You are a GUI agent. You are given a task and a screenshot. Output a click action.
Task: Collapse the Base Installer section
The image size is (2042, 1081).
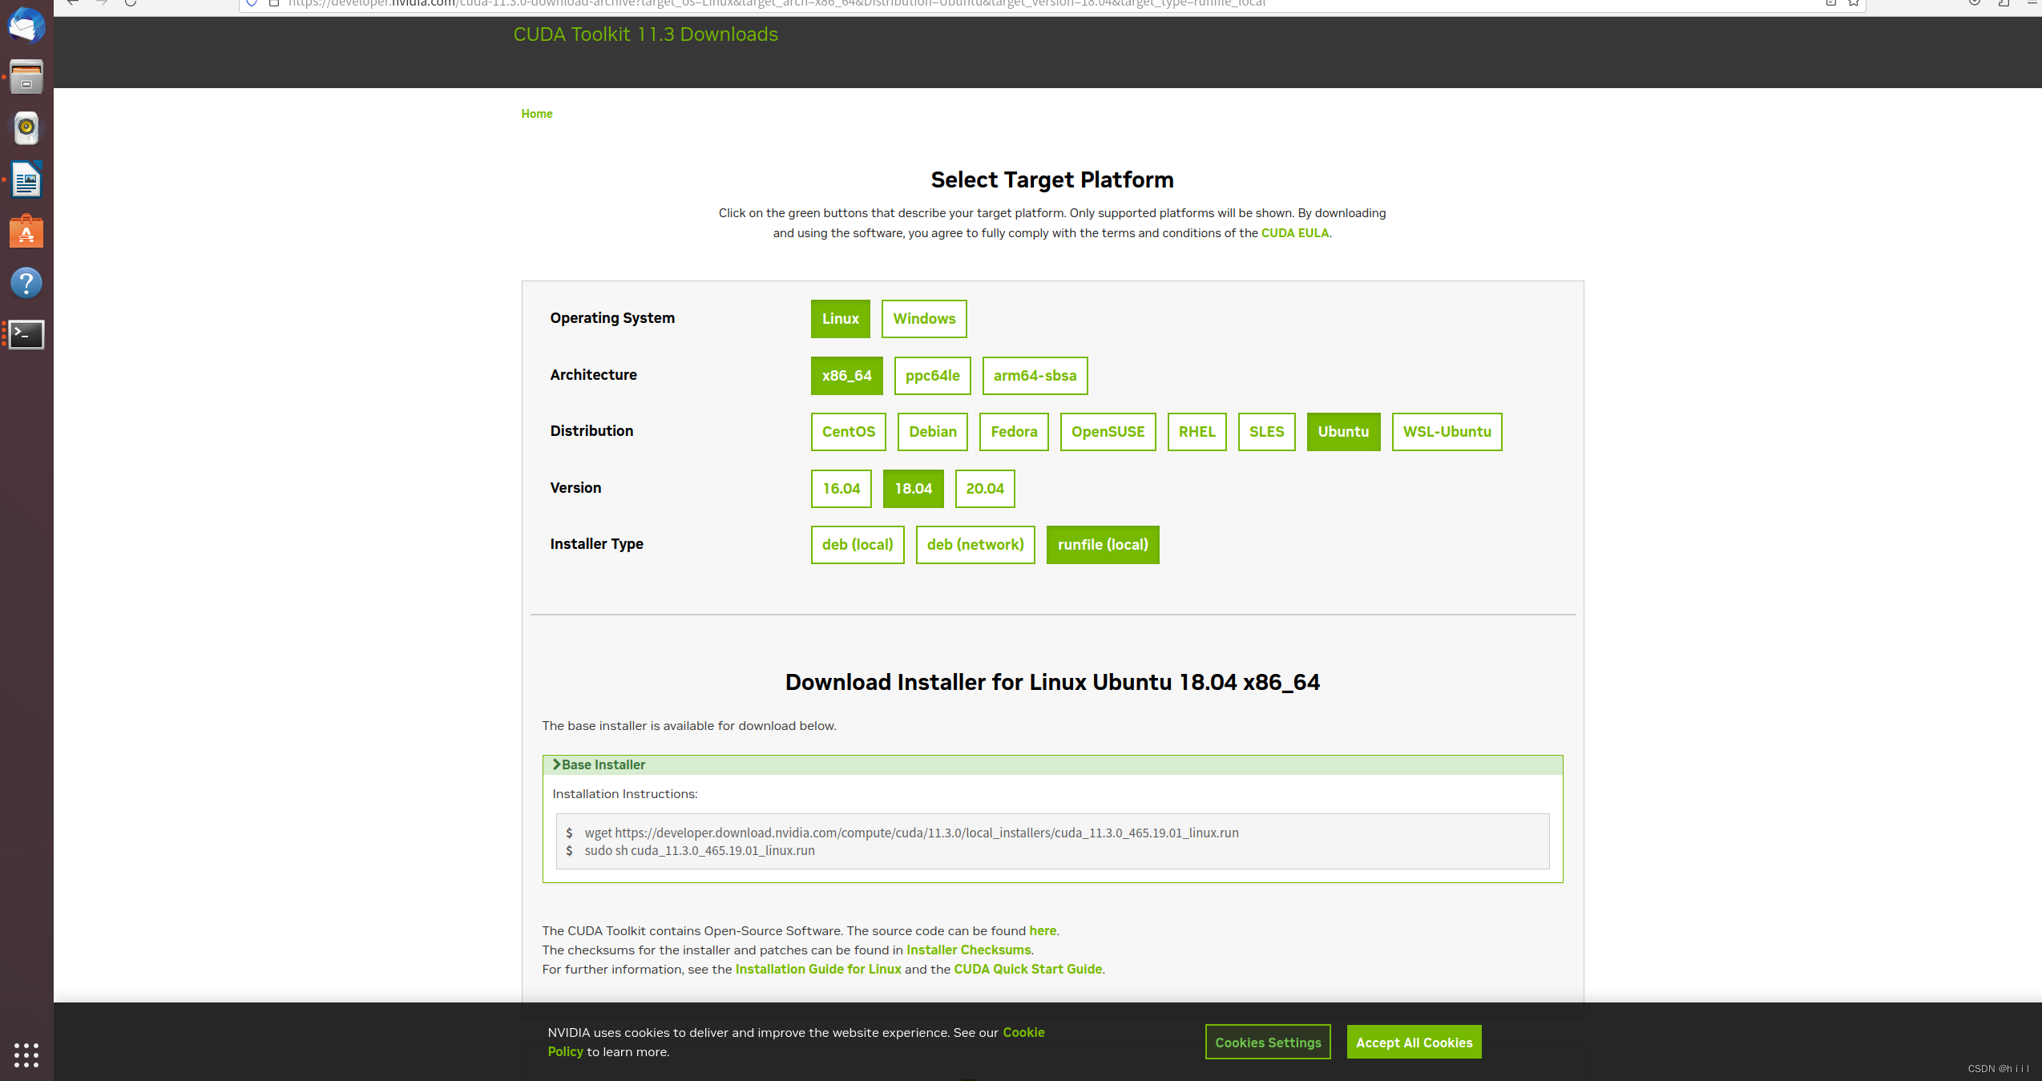[603, 765]
